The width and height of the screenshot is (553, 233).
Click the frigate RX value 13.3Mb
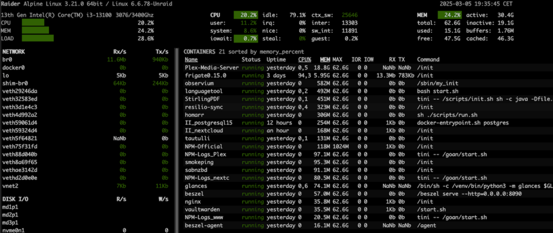[x=386, y=75]
